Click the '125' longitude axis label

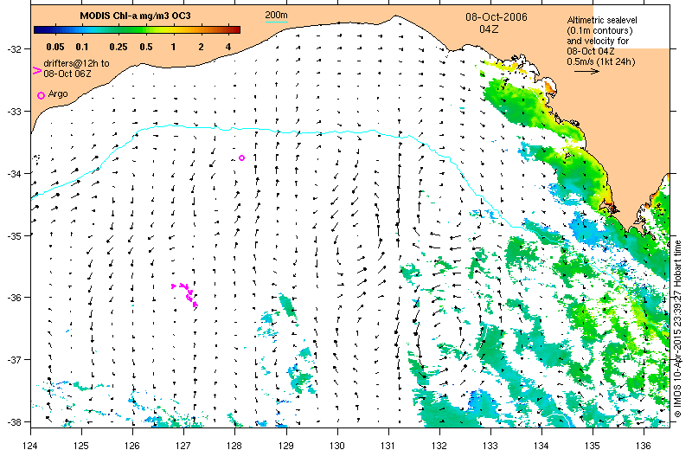point(81,445)
